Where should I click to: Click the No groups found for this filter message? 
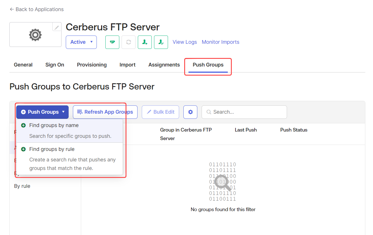[x=223, y=209]
